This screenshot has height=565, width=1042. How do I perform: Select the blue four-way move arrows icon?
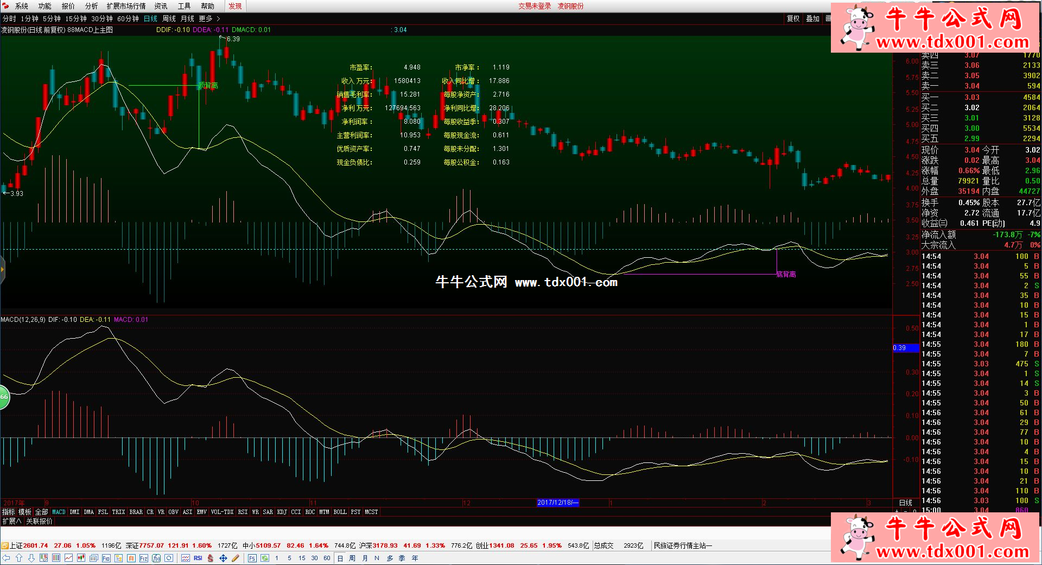point(223,558)
